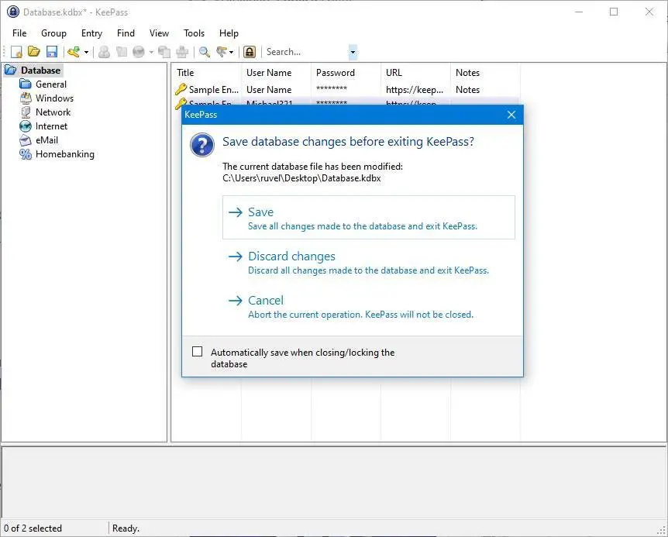Click the key icon of the first Sample Entry
This screenshot has width=668, height=537.
181,89
